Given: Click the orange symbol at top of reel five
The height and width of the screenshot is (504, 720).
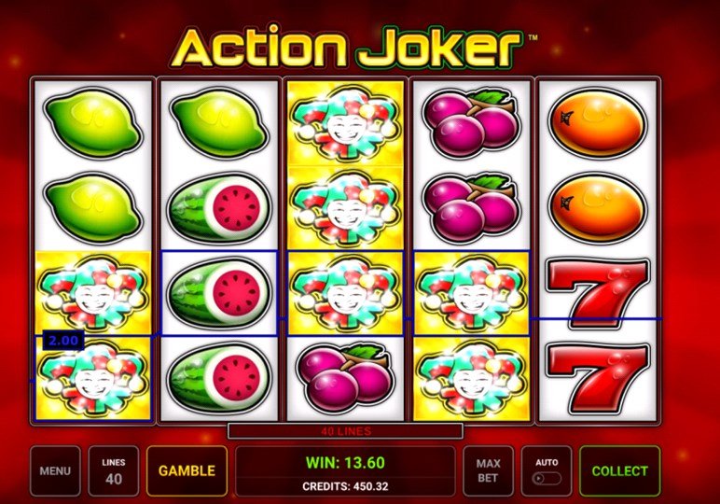Looking at the screenshot, I should [598, 123].
